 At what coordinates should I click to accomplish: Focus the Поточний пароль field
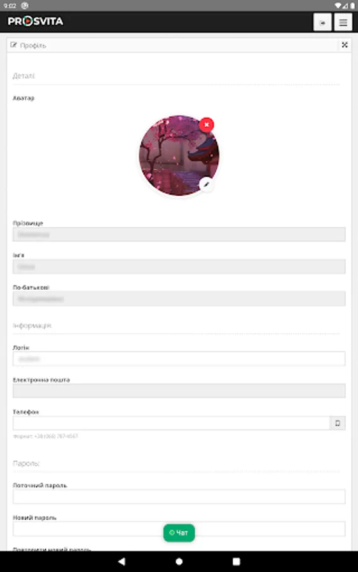click(x=179, y=496)
